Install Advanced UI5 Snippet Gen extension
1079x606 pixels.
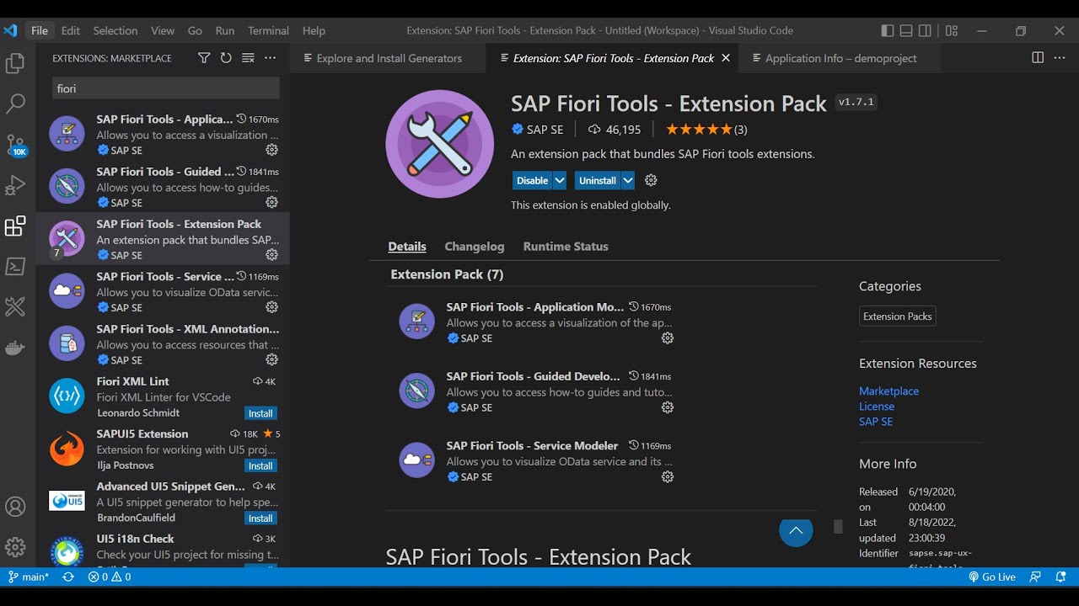coord(260,518)
